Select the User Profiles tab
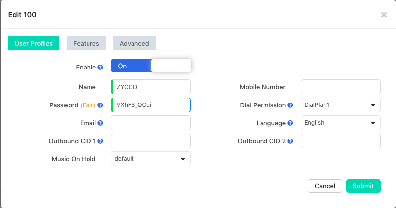This screenshot has width=396, height=208. (x=34, y=43)
